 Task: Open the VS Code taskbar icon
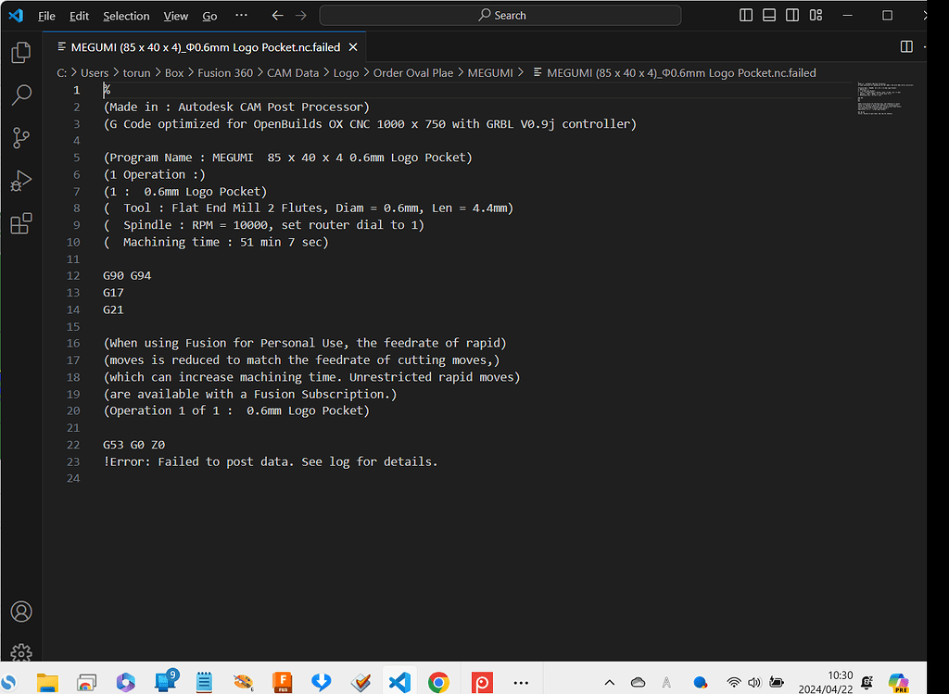[x=399, y=682]
